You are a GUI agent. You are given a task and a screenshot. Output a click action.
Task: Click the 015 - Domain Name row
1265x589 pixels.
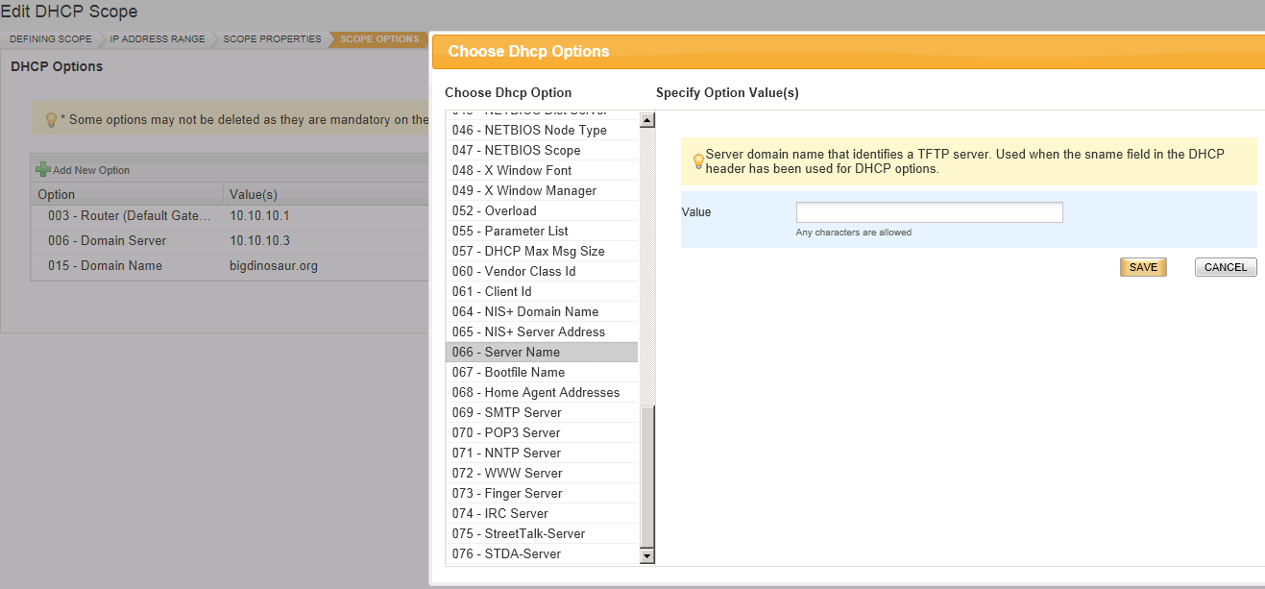(x=230, y=266)
